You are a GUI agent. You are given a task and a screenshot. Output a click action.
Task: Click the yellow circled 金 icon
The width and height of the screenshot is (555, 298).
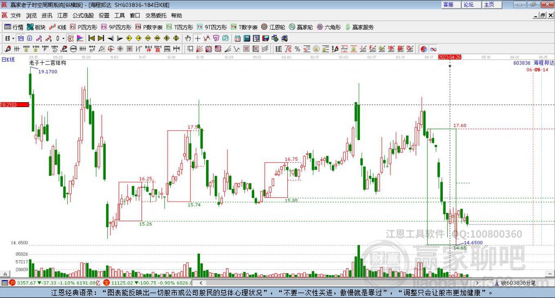[x=316, y=49]
